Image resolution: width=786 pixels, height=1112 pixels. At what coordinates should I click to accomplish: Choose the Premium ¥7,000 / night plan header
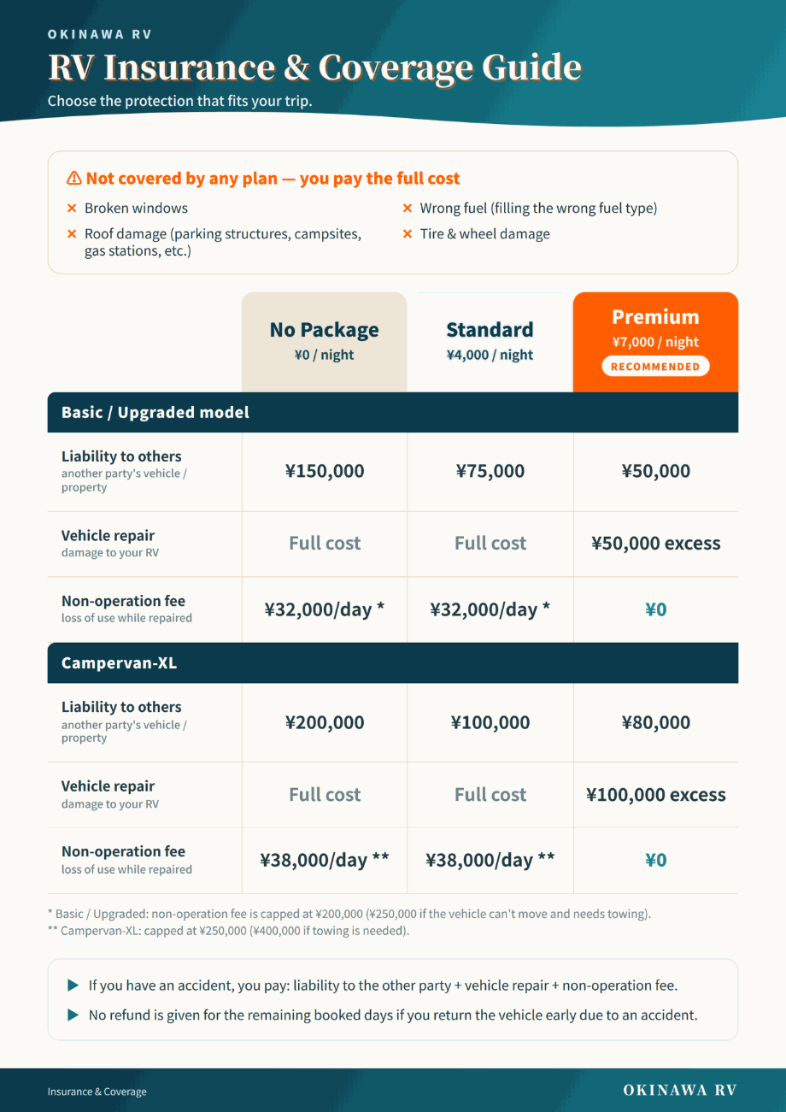[x=655, y=342]
